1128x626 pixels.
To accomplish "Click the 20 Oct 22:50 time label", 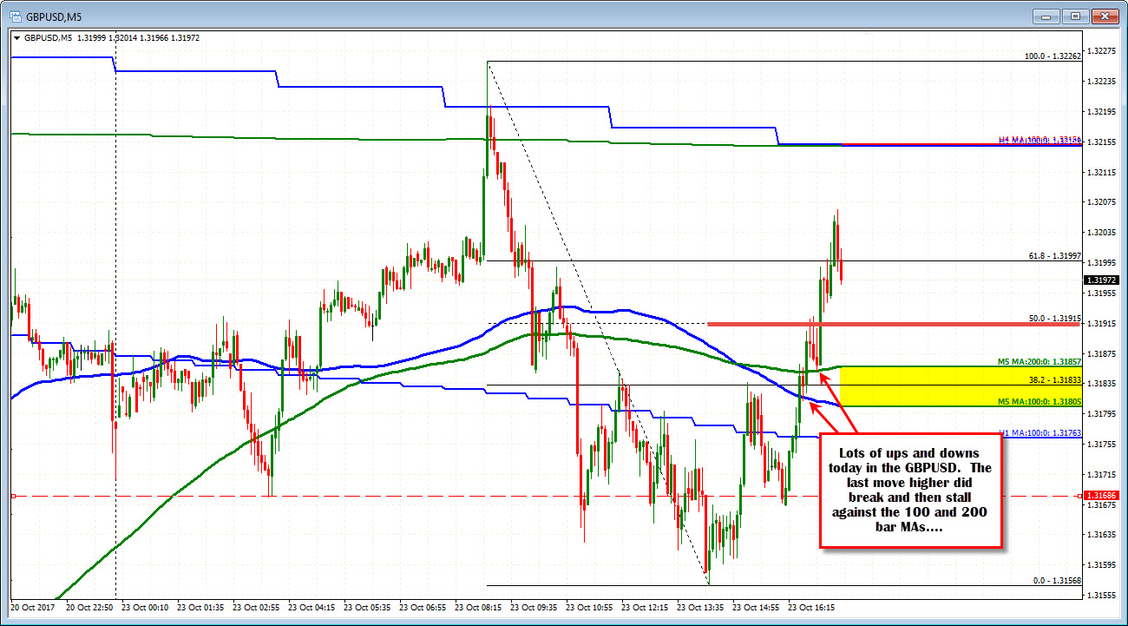I will [x=90, y=608].
